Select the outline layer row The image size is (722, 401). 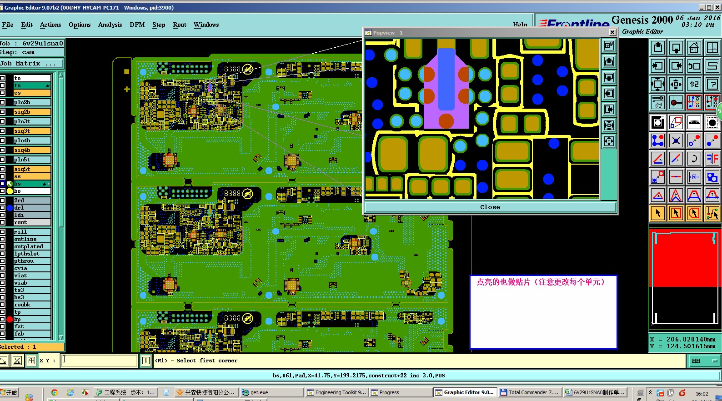[32, 239]
